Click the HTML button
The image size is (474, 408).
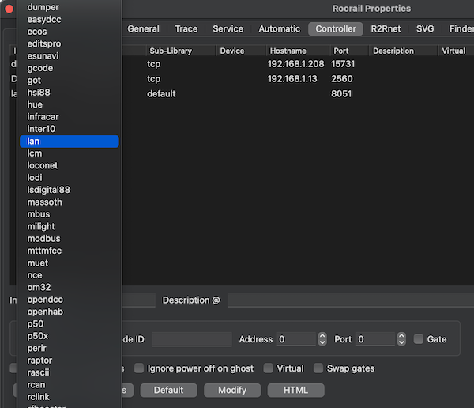(296, 390)
